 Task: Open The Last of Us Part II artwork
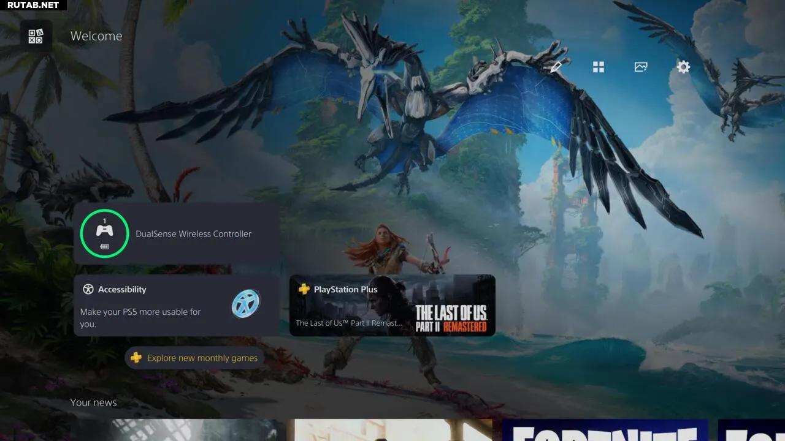click(x=451, y=317)
